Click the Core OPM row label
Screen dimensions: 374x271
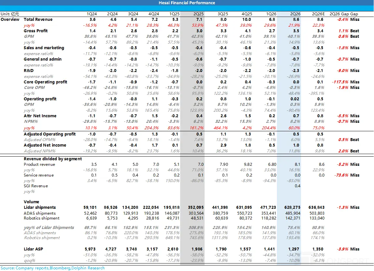tap(34, 88)
